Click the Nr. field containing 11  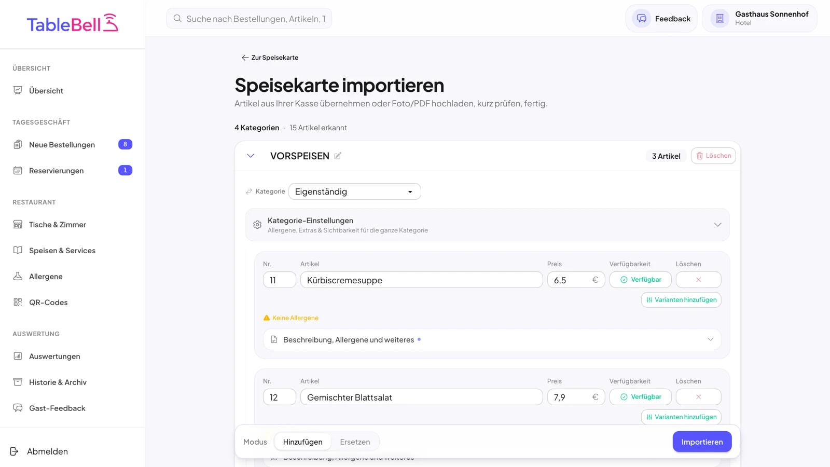(280, 280)
